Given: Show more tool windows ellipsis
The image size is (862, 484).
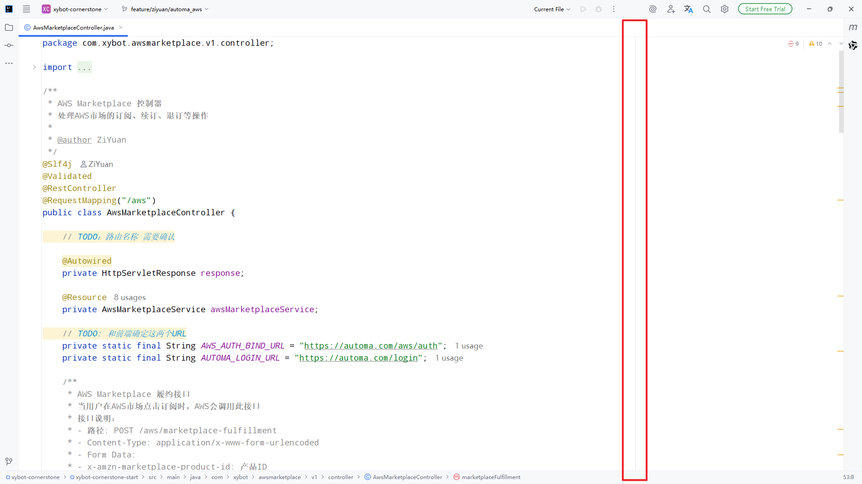Looking at the screenshot, I should [x=9, y=63].
